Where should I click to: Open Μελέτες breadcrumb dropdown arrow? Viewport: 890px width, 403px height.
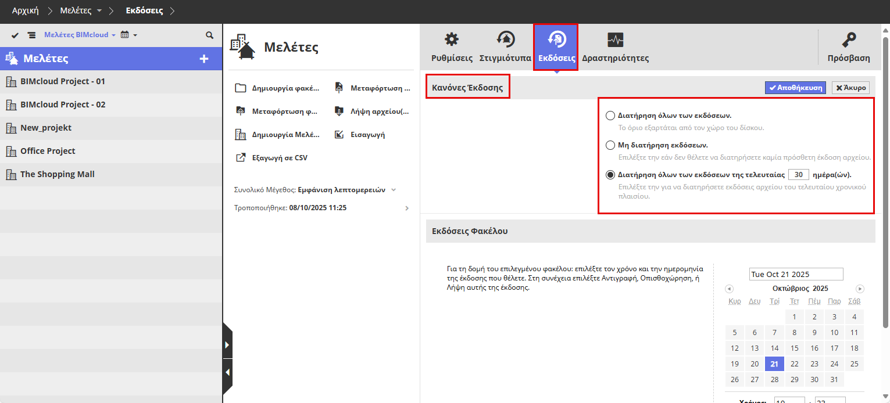click(99, 11)
